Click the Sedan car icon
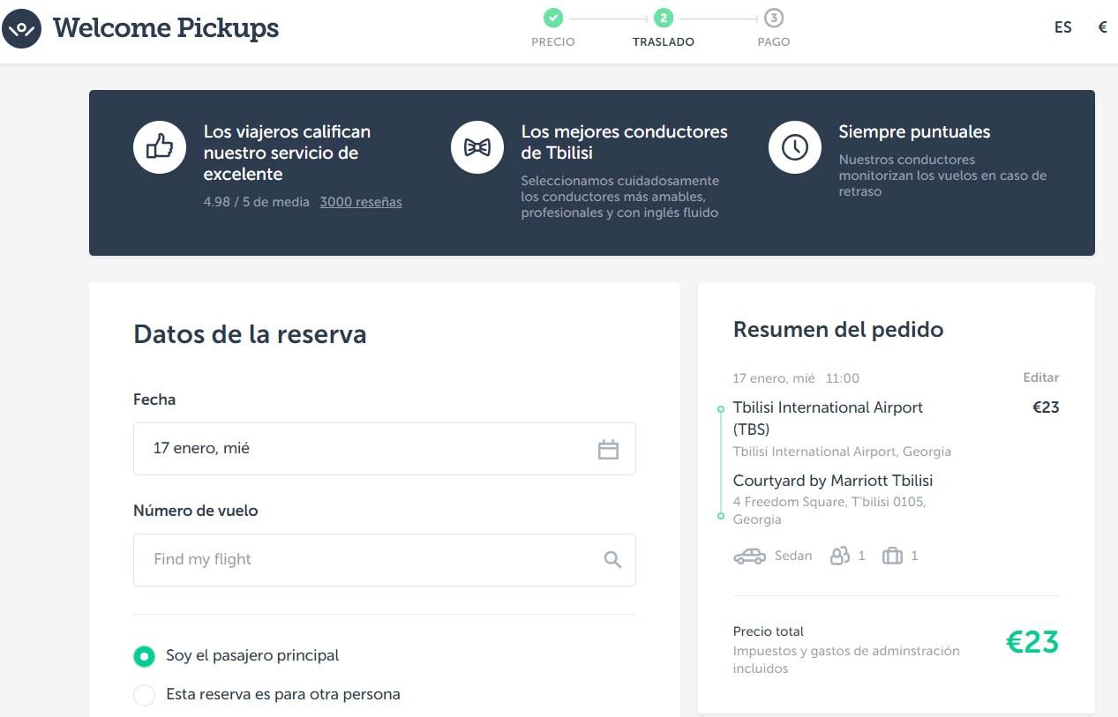This screenshot has width=1118, height=717. [x=750, y=556]
